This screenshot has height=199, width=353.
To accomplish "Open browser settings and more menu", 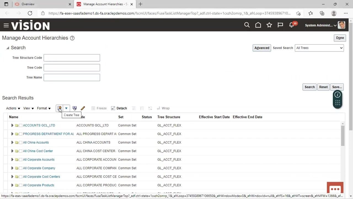I will click(346, 13).
